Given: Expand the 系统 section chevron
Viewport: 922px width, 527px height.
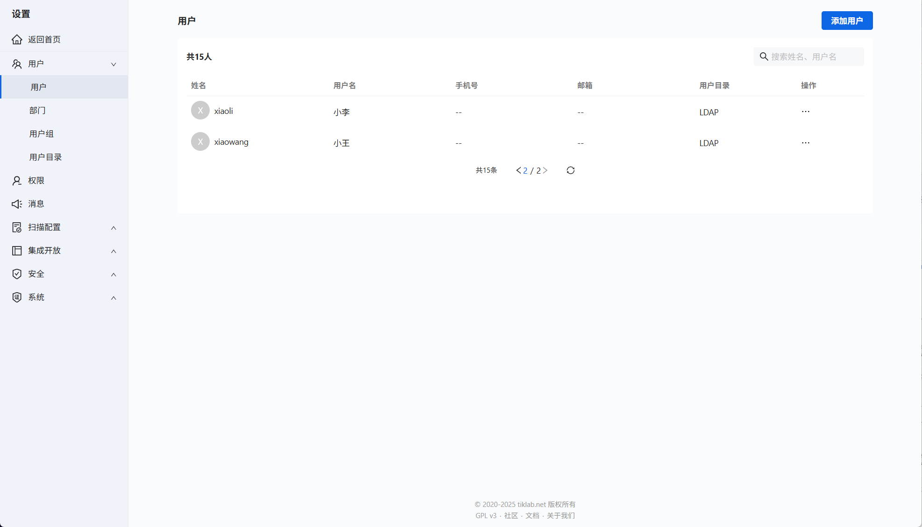Looking at the screenshot, I should 113,298.
